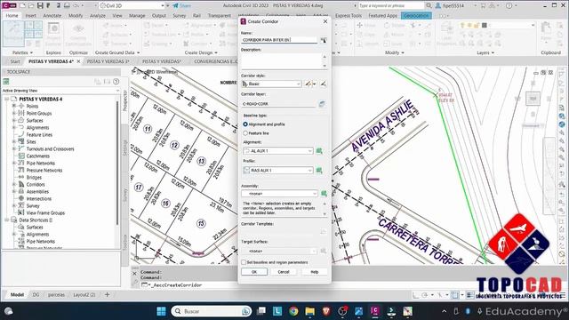The width and height of the screenshot is (569, 320).
Task: Click the Bridges icon in Toolspace tree
Action: [21, 178]
